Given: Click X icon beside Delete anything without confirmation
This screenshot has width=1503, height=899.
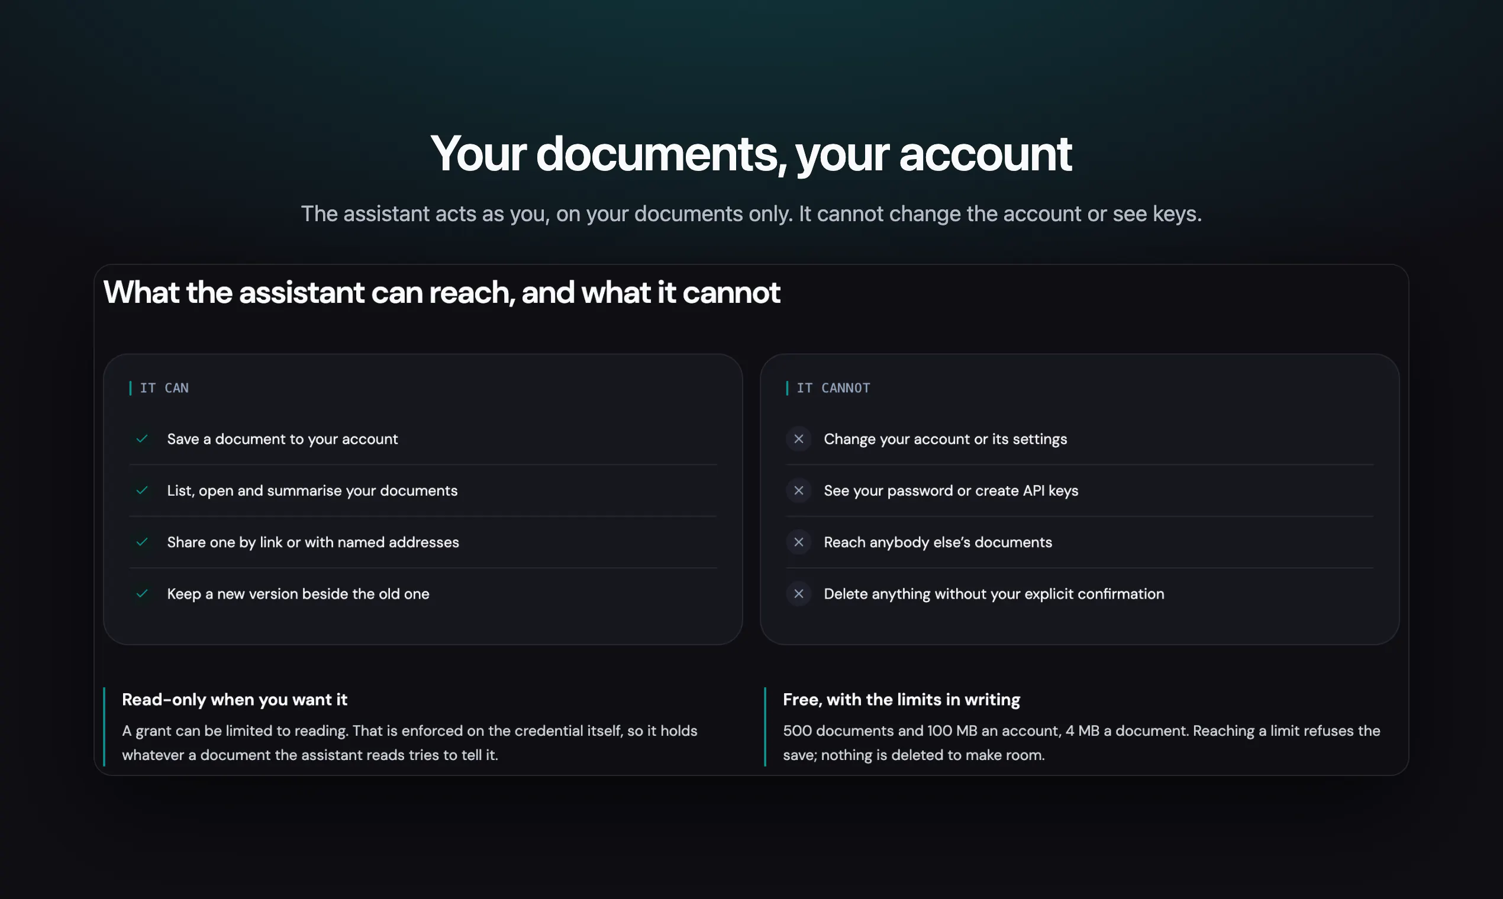Looking at the screenshot, I should (799, 593).
